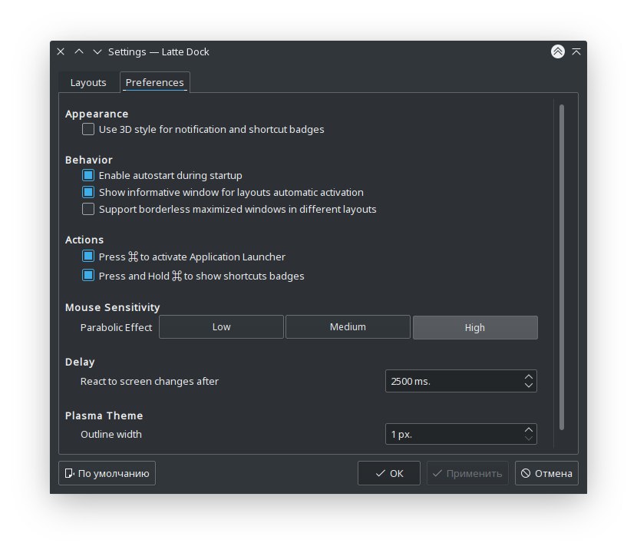637x553 pixels.
Task: Click the Mouse Sensitivity heading
Action: 113,307
